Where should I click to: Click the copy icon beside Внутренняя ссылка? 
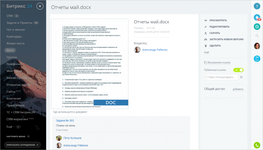(205, 62)
